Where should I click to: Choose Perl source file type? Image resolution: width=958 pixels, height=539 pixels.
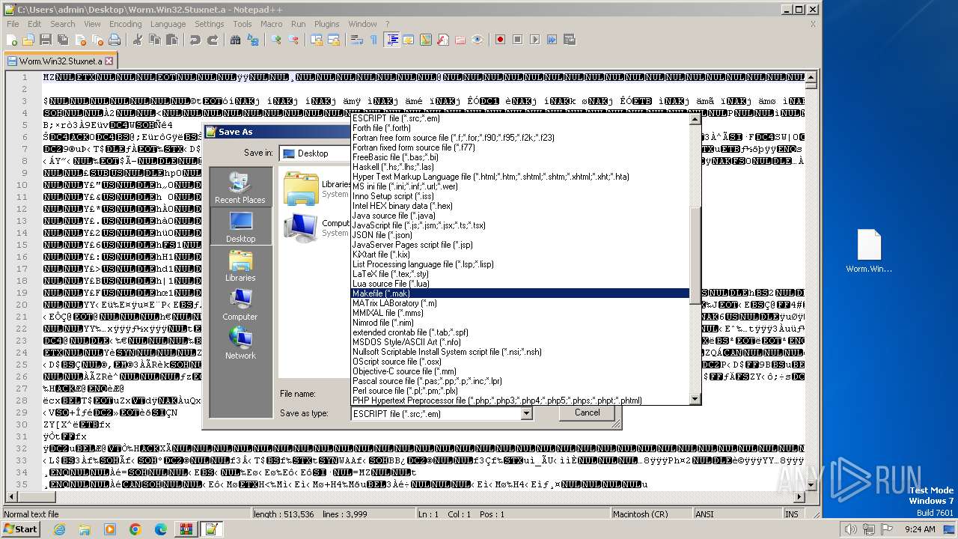[520, 391]
